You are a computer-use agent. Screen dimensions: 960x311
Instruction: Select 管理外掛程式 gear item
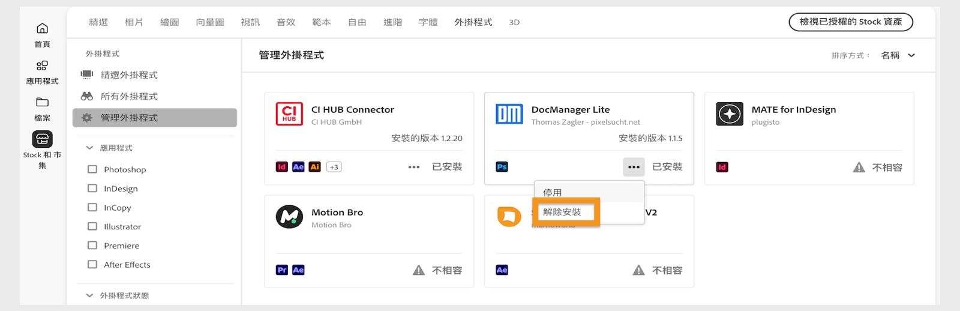(x=155, y=118)
